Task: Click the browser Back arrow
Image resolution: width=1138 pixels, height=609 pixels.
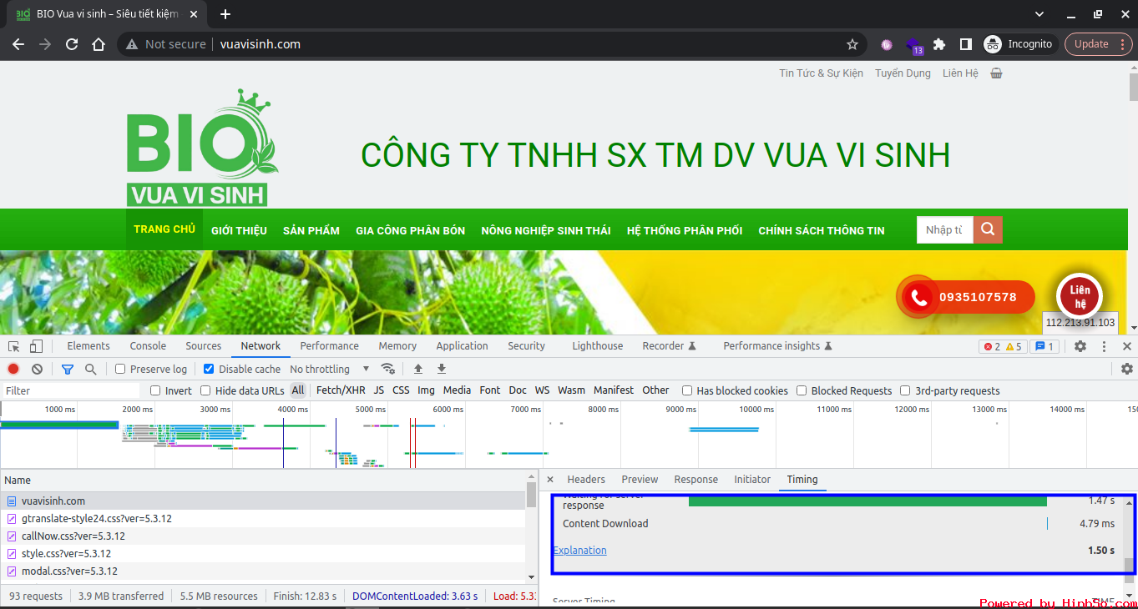Action: (18, 44)
